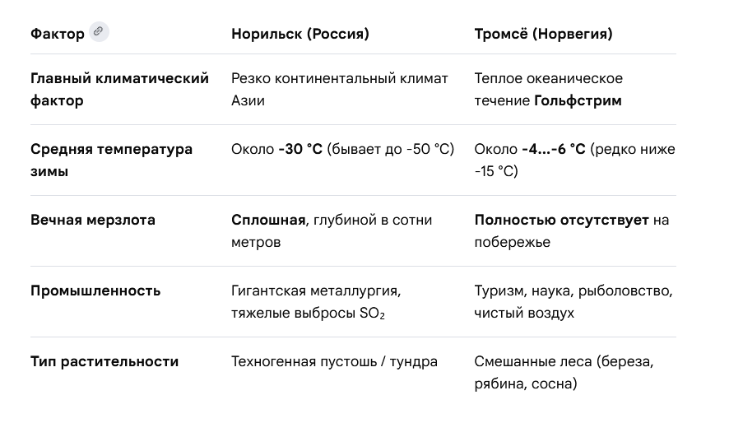
Task: Click the bold word Сплошная
Action: [x=268, y=220]
